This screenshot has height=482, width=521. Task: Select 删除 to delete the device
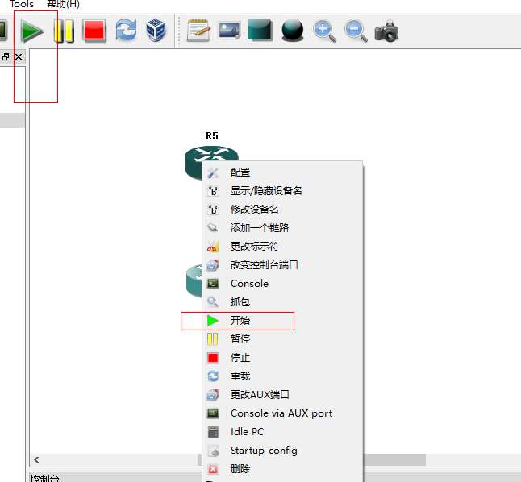[281, 469]
